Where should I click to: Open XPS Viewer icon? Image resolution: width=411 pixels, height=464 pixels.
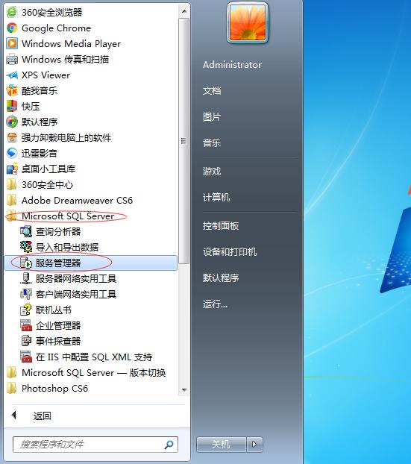tap(12, 75)
